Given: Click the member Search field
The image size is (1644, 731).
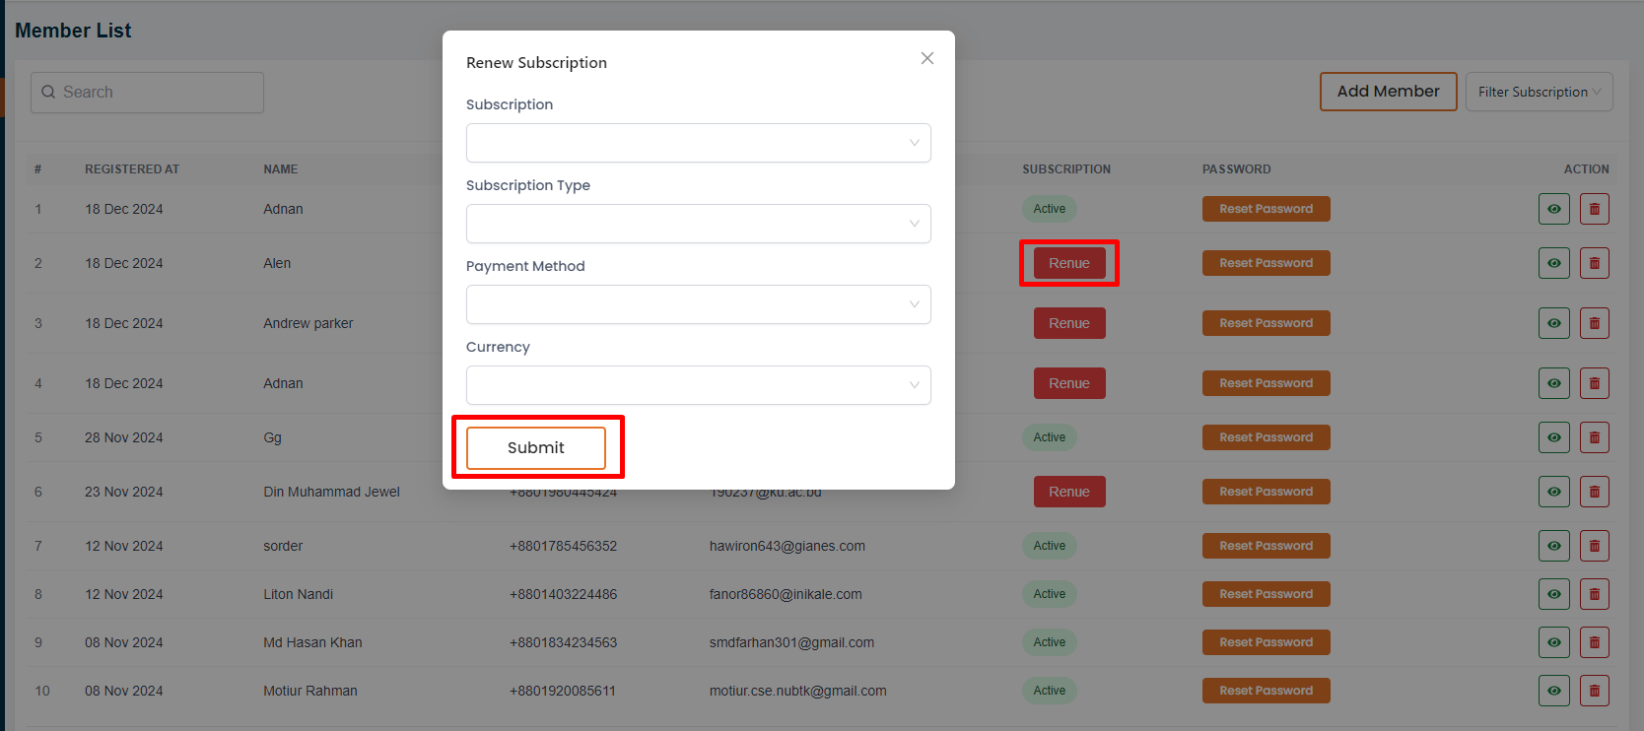Looking at the screenshot, I should pyautogui.click(x=148, y=93).
